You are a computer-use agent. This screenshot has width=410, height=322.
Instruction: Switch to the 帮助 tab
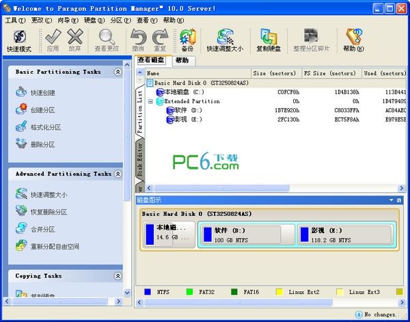point(182,60)
